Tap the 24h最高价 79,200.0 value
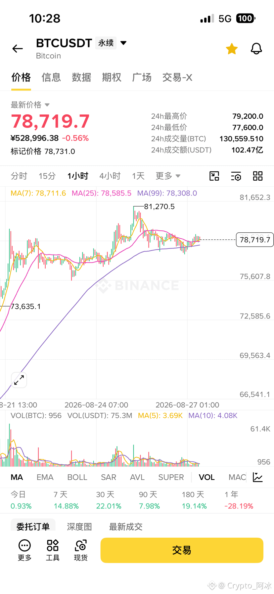The width and height of the screenshot is (274, 594). point(248,116)
